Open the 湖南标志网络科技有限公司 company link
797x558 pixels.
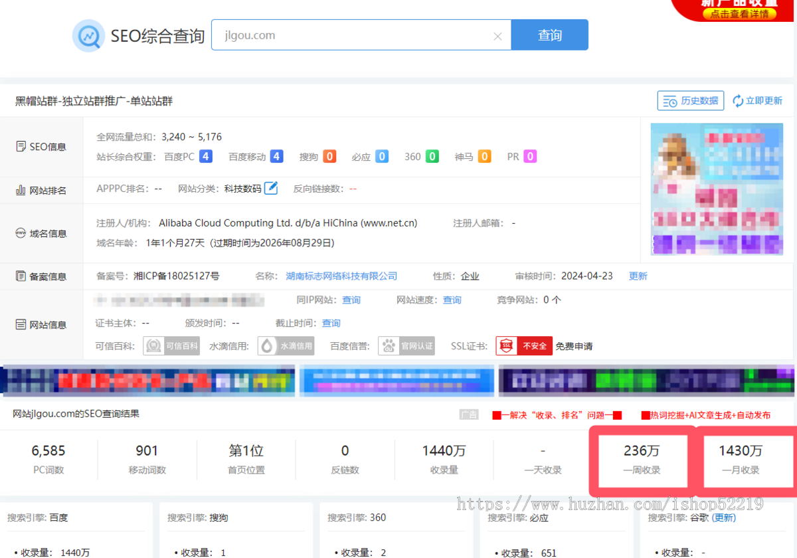(x=341, y=276)
